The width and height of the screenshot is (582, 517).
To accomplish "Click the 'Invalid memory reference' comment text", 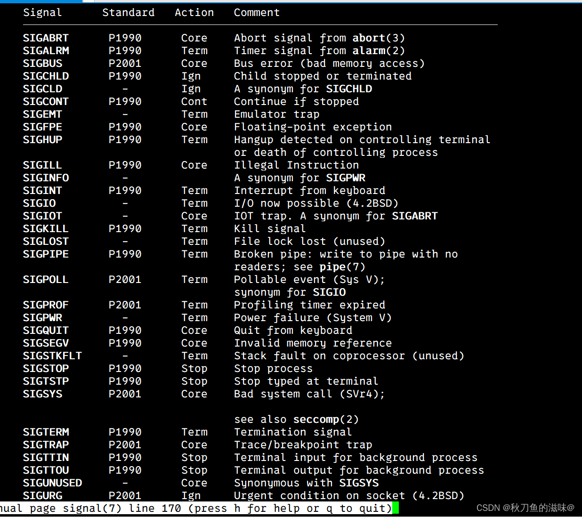I will point(313,343).
